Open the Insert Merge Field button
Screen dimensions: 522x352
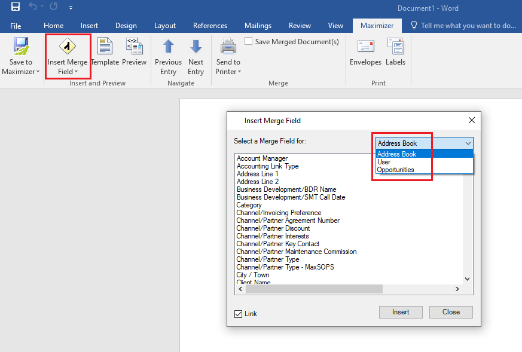pyautogui.click(x=68, y=56)
